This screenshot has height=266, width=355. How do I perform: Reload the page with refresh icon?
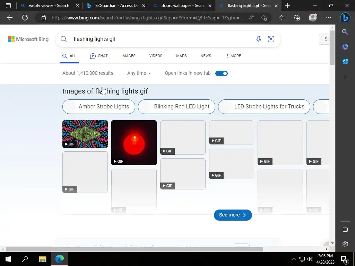pos(25,18)
